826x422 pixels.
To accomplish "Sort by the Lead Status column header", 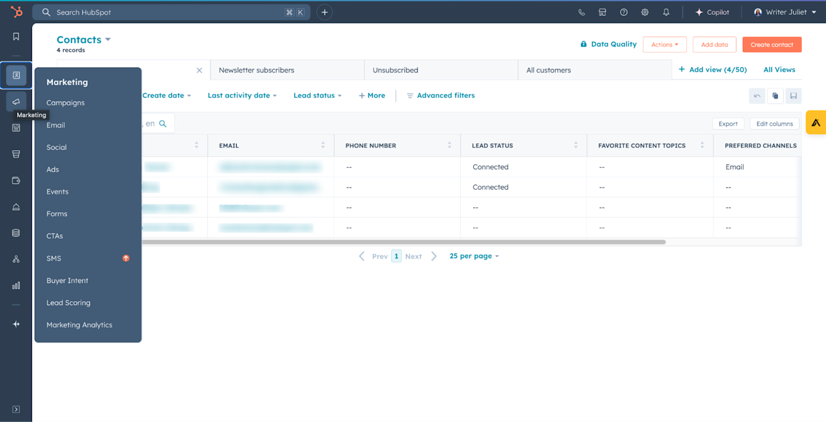I will click(x=524, y=146).
